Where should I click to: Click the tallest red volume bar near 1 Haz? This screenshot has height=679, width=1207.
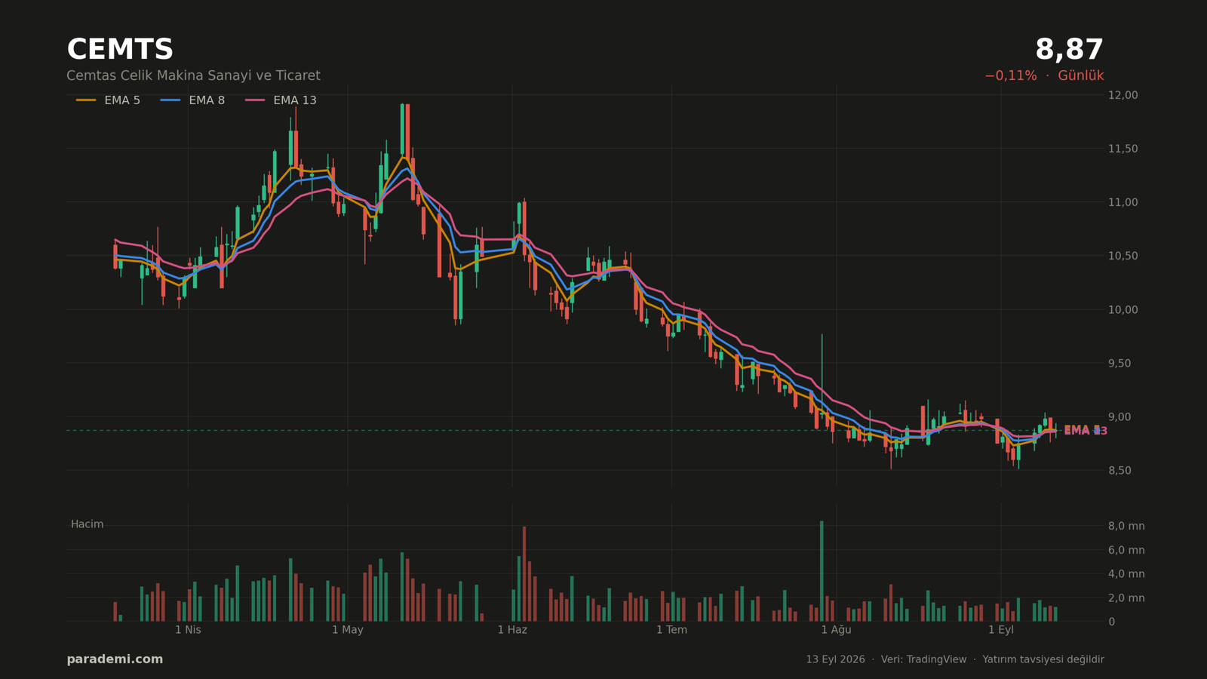[524, 574]
